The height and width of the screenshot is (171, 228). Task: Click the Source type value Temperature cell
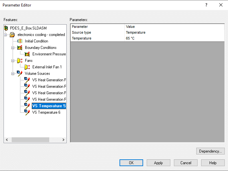[x=174, y=32]
